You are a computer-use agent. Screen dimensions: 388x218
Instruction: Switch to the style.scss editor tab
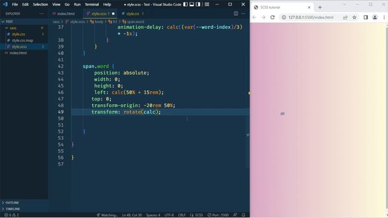[x=101, y=13]
